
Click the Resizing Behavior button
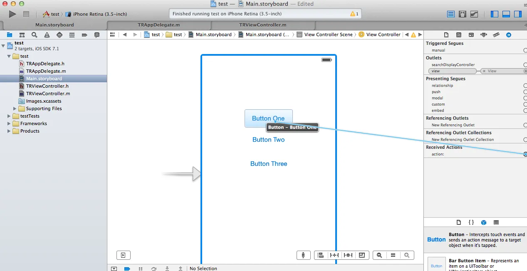(x=362, y=255)
